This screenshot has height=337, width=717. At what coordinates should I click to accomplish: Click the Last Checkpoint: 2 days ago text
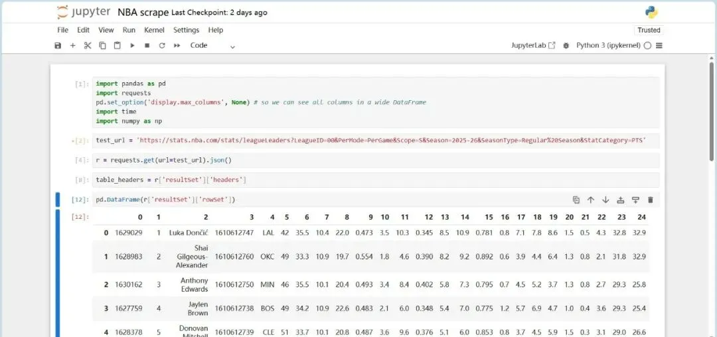pos(219,13)
